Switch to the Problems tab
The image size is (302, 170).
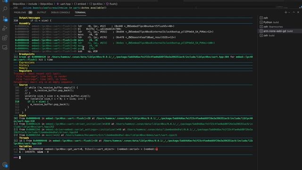[20, 12]
